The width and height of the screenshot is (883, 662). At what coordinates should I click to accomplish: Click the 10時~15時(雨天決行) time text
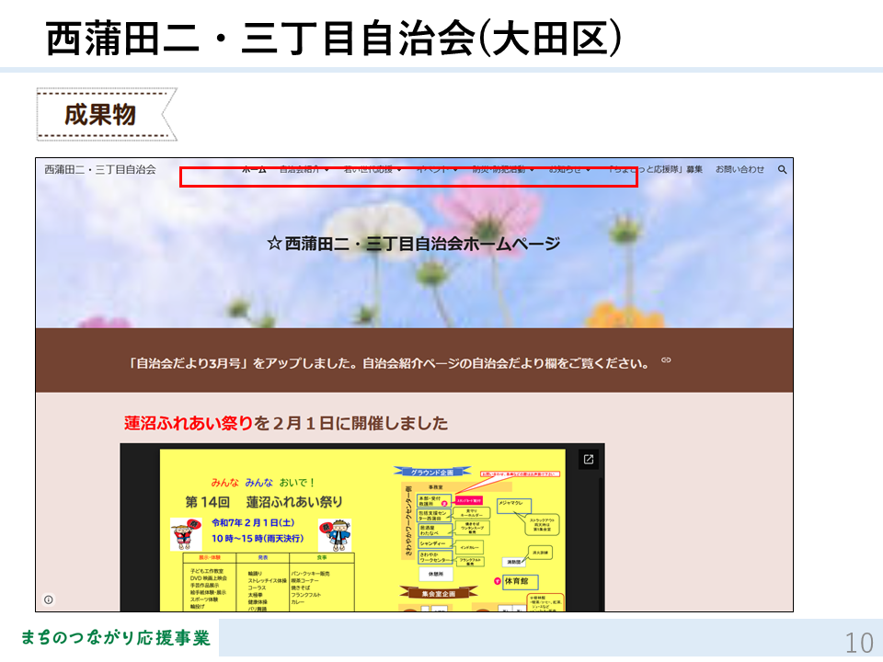click(258, 539)
